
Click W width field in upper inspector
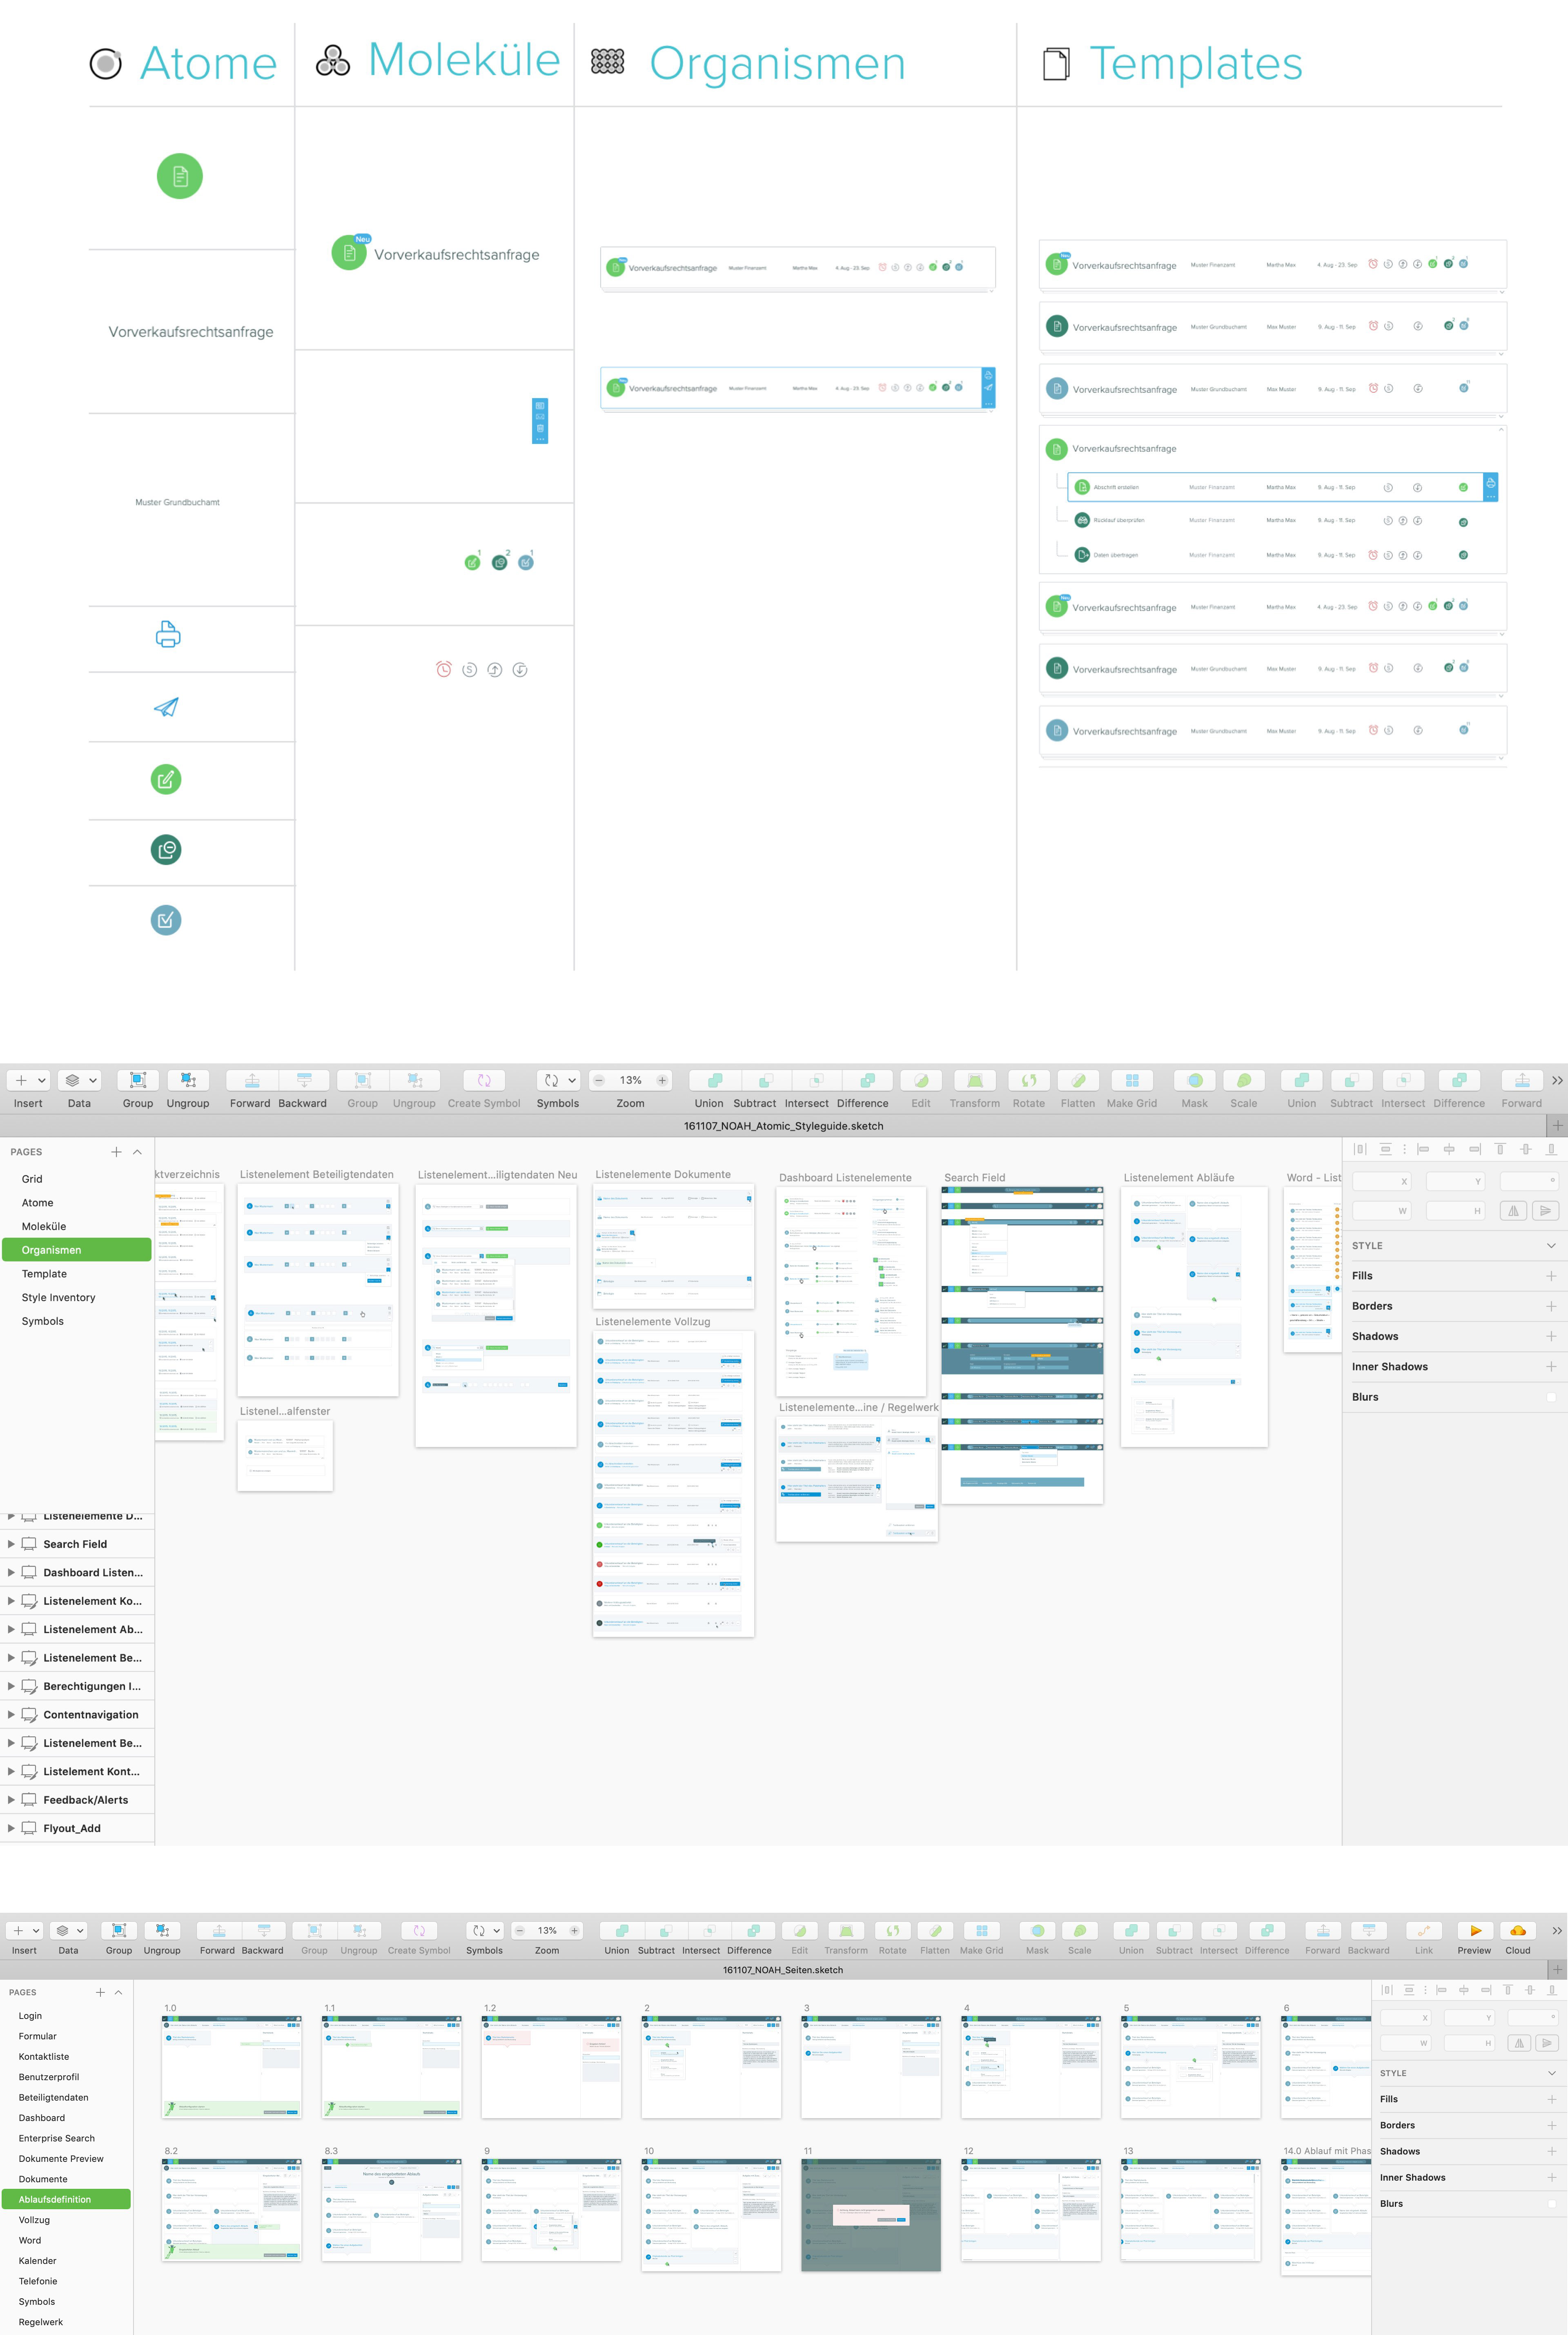pyautogui.click(x=1382, y=1211)
